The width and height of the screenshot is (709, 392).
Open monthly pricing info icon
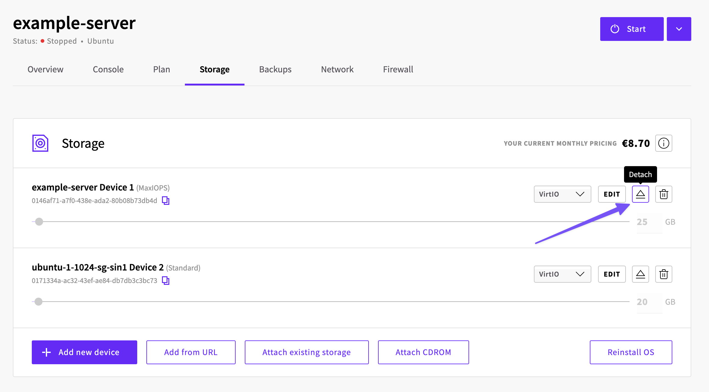click(663, 143)
